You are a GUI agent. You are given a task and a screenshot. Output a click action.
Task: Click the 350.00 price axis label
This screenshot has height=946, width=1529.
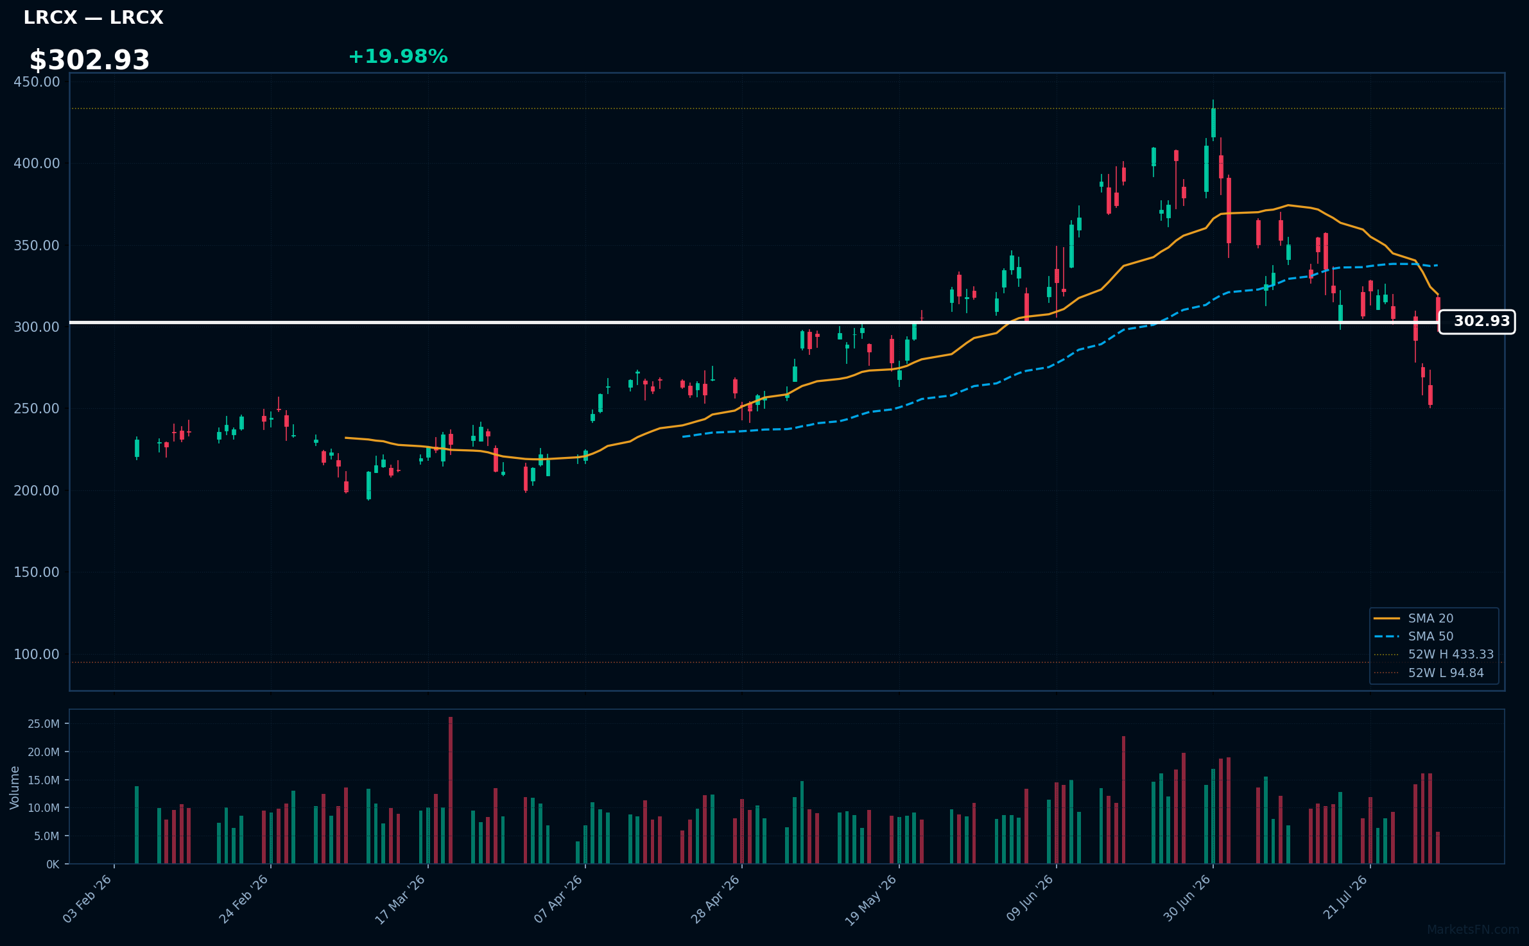pyautogui.click(x=37, y=246)
